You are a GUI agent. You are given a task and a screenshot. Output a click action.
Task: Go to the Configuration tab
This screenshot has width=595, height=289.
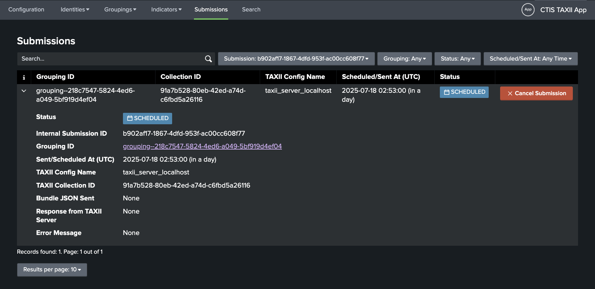(x=26, y=10)
